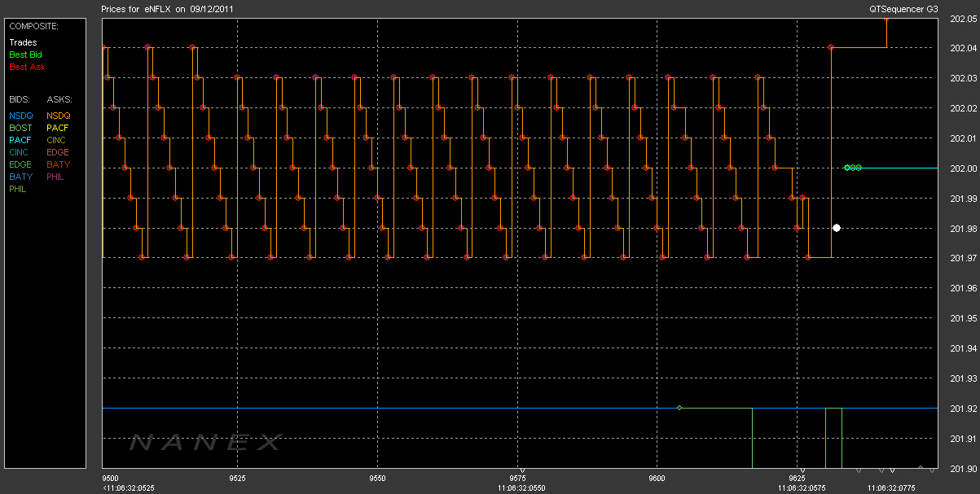Click EDGE in the BIDS column

point(20,164)
